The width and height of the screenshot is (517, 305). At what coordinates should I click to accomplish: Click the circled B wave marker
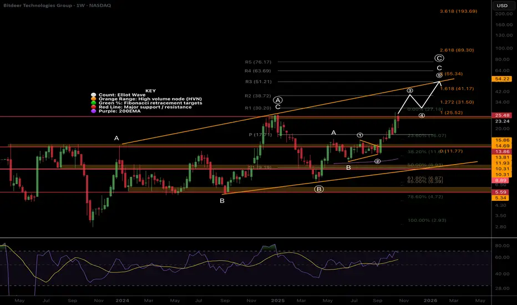[319, 189]
